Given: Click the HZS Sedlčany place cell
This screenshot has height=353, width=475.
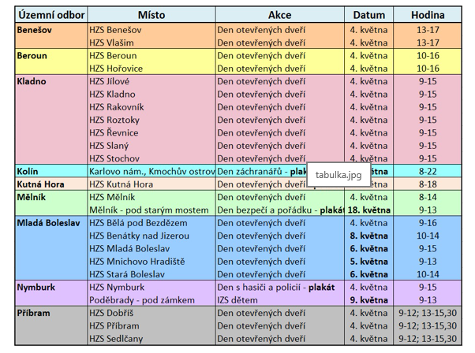Looking at the screenshot, I should [x=151, y=339].
